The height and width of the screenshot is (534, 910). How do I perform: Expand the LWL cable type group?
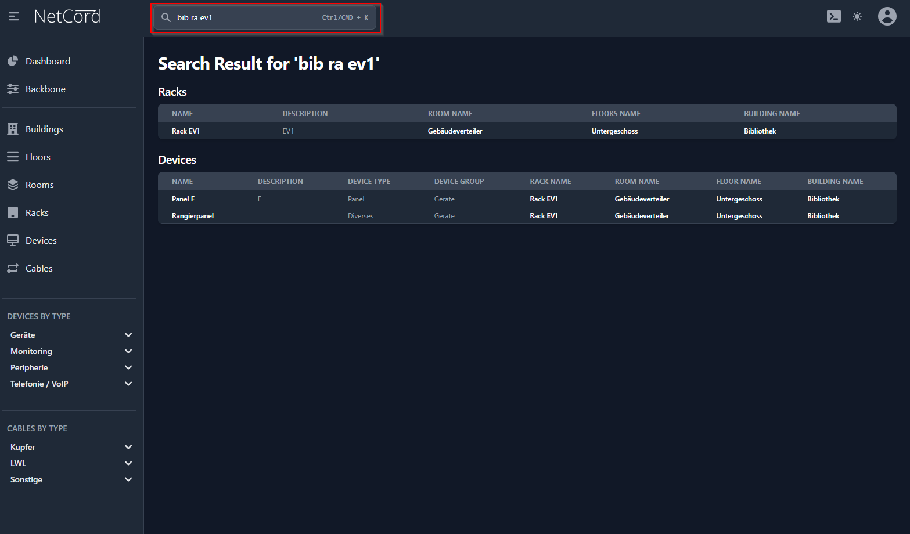pos(128,464)
